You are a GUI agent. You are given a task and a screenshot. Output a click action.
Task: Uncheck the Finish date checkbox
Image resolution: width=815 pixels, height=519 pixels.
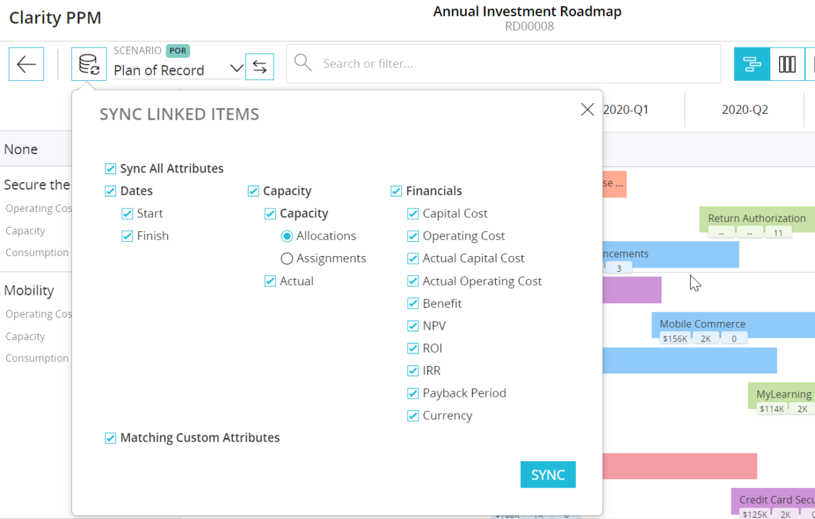126,235
